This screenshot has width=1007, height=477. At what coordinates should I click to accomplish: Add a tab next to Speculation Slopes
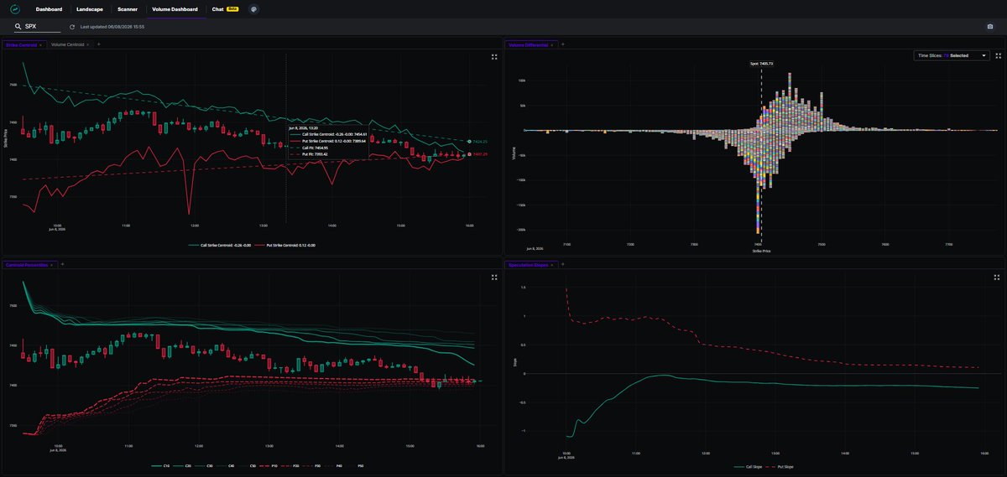[562, 264]
